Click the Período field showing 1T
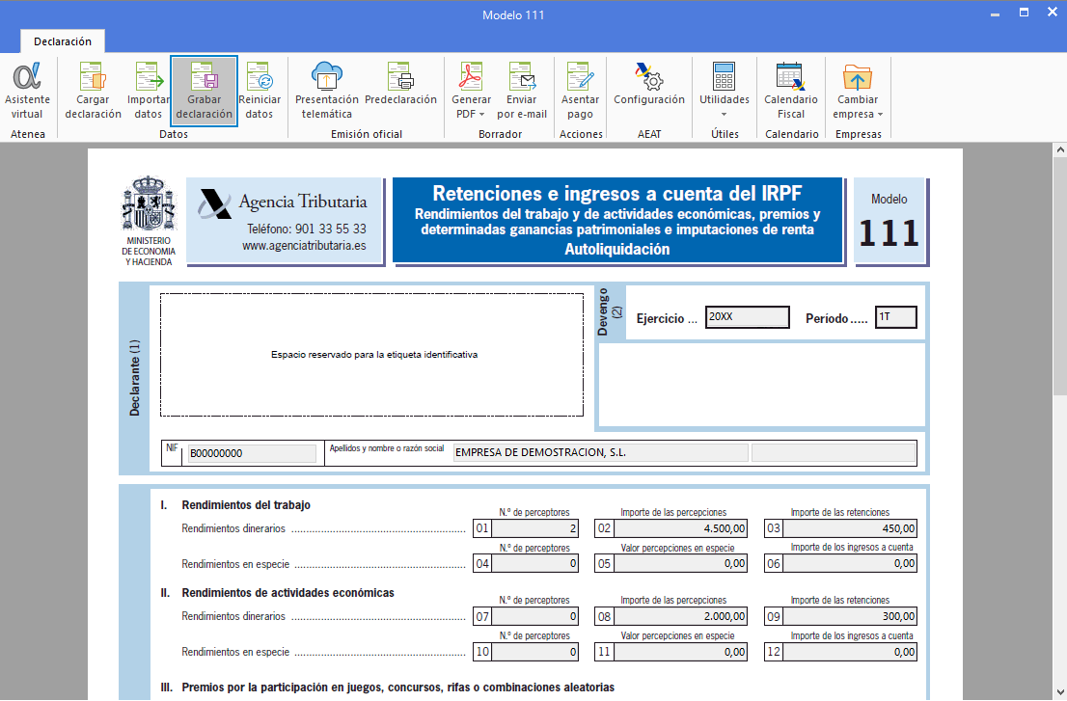This screenshot has width=1067, height=701. [895, 317]
